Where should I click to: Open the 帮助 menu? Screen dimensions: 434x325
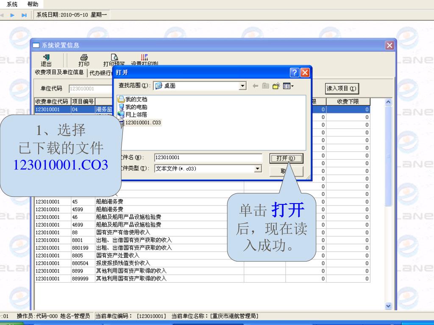(x=33, y=4)
